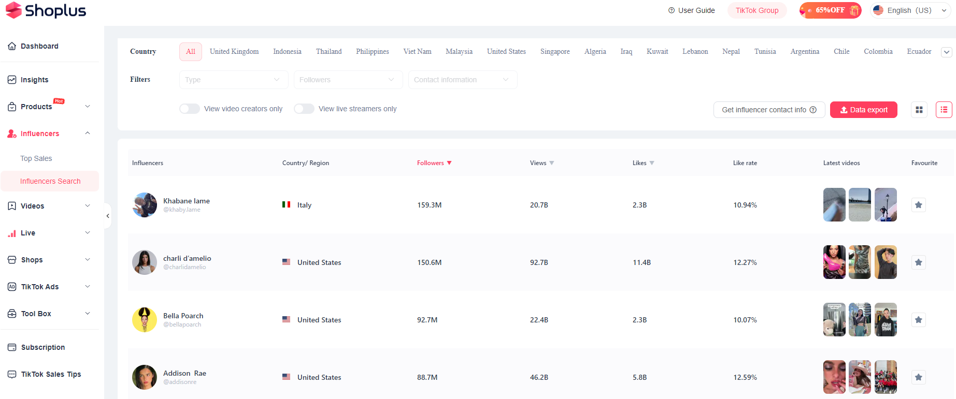Image resolution: width=956 pixels, height=399 pixels.
Task: Select the All country tab
Action: (x=191, y=52)
